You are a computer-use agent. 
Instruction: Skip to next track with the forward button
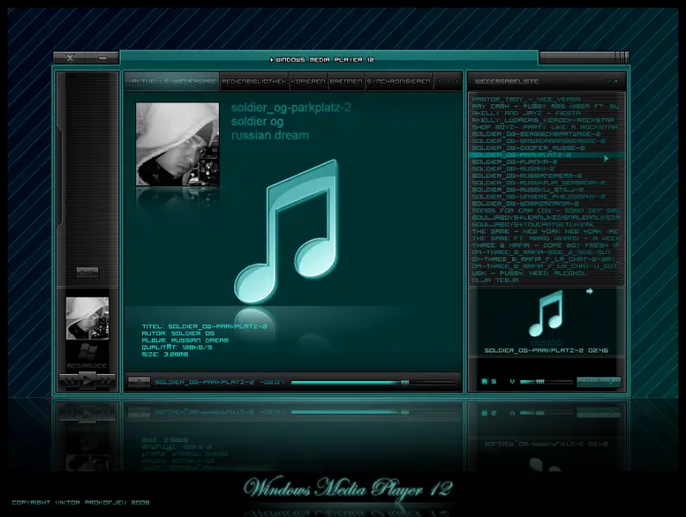point(106,381)
